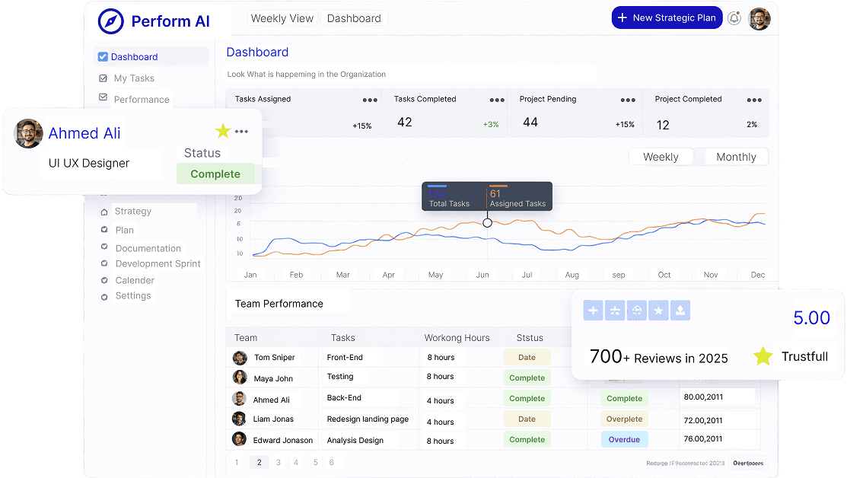Viewport: 847px width, 478px height.
Task: Click the Trustfull link in the reviews widget
Action: [x=804, y=357]
